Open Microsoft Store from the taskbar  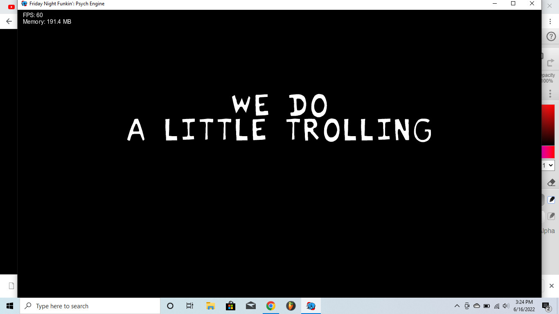point(230,306)
